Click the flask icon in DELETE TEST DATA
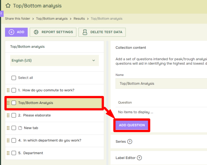The image size is (207, 165). [85, 32]
